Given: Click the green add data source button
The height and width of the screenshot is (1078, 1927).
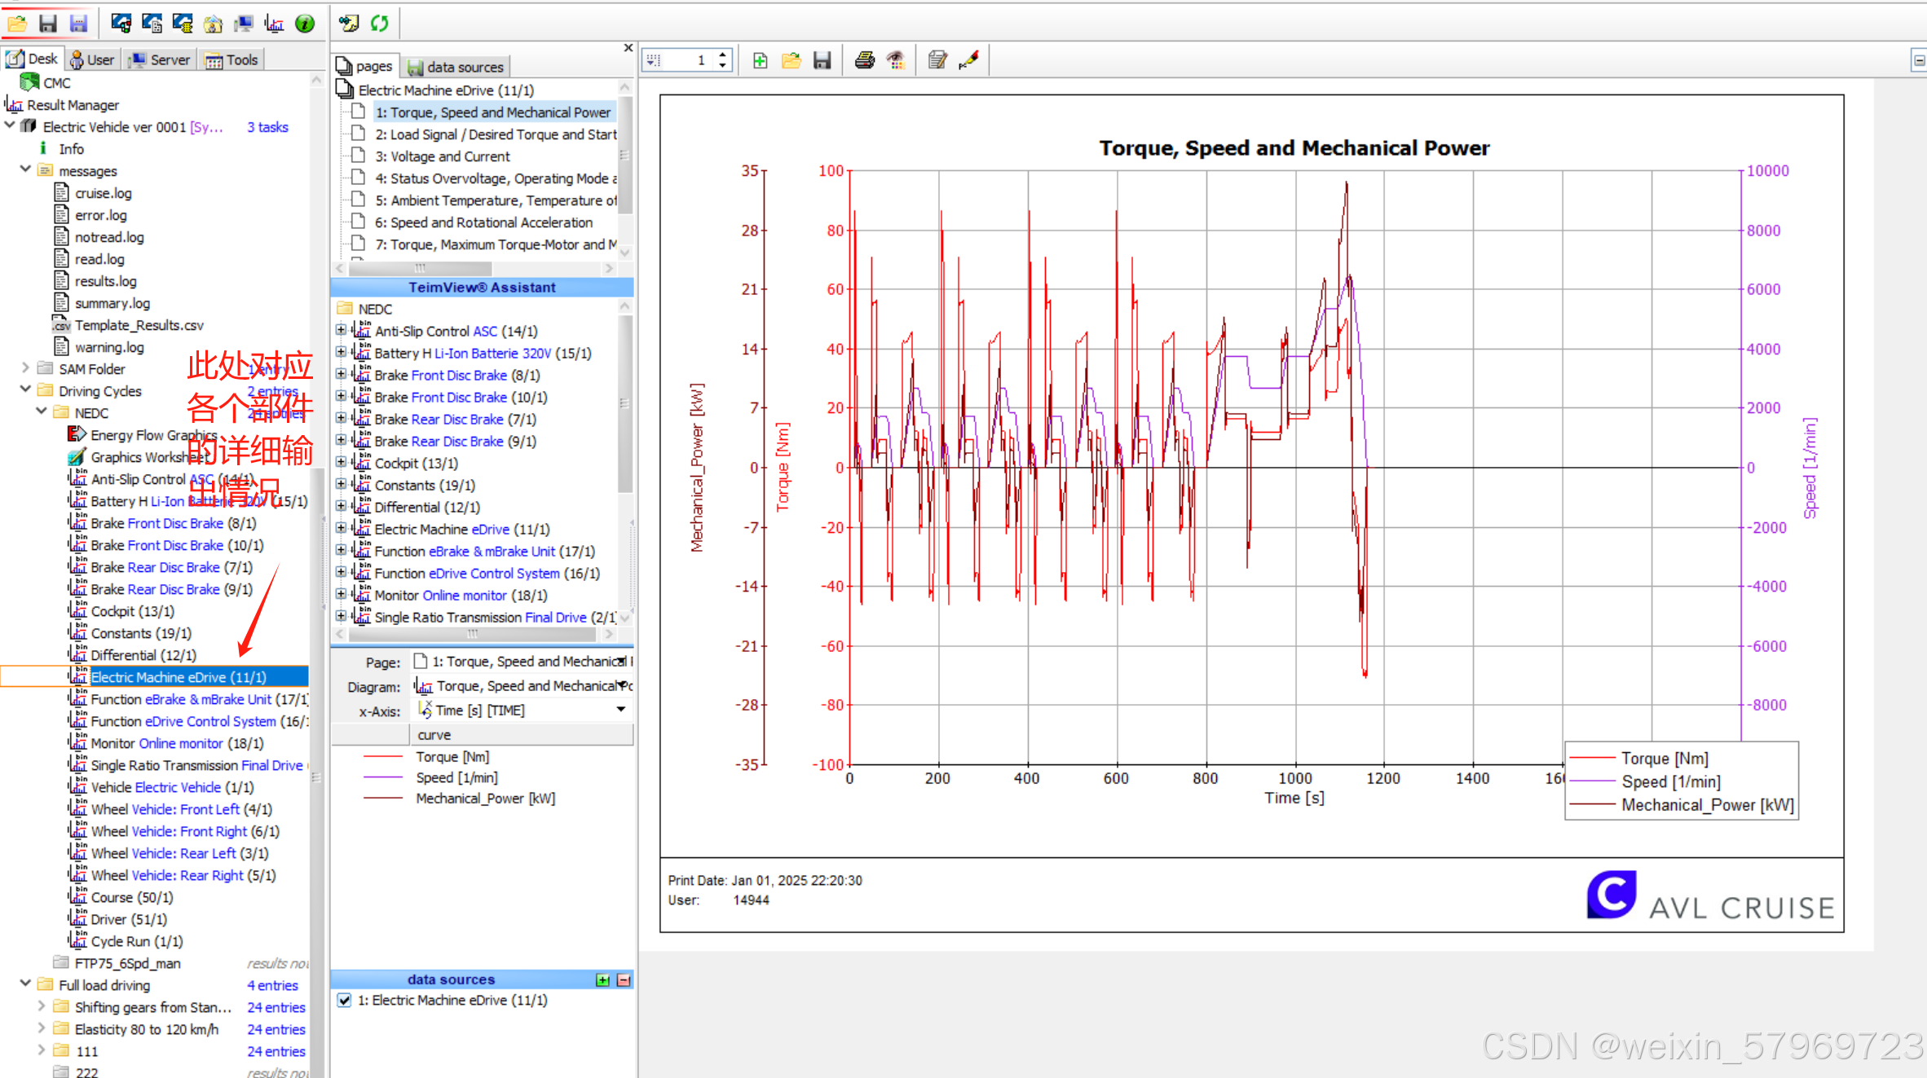Looking at the screenshot, I should (602, 980).
